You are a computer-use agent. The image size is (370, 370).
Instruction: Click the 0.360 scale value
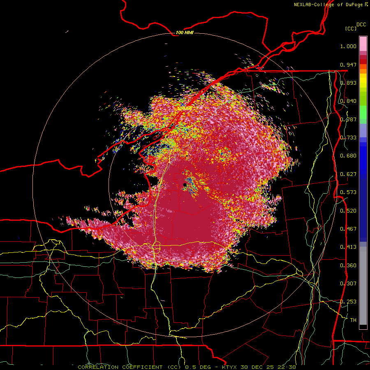348,266
